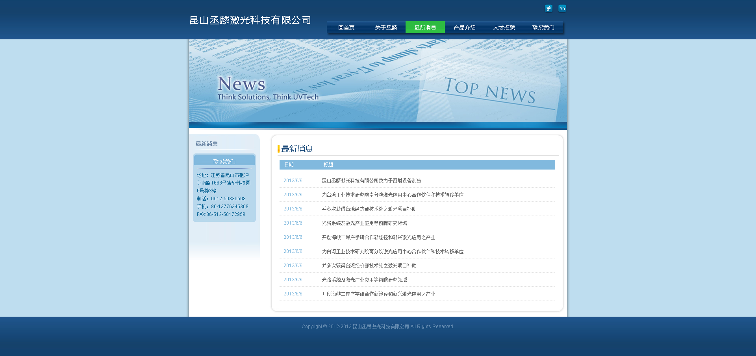
Task: Open the 回首页 home menu item
Action: [346, 28]
